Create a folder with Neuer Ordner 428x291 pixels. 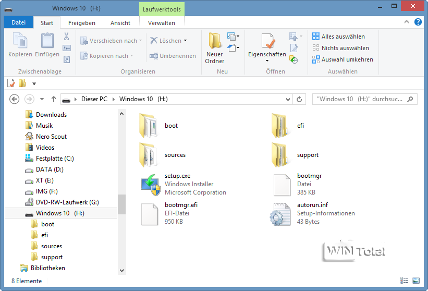(215, 48)
